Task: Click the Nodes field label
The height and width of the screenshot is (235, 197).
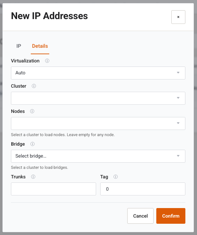Action: 18,111
